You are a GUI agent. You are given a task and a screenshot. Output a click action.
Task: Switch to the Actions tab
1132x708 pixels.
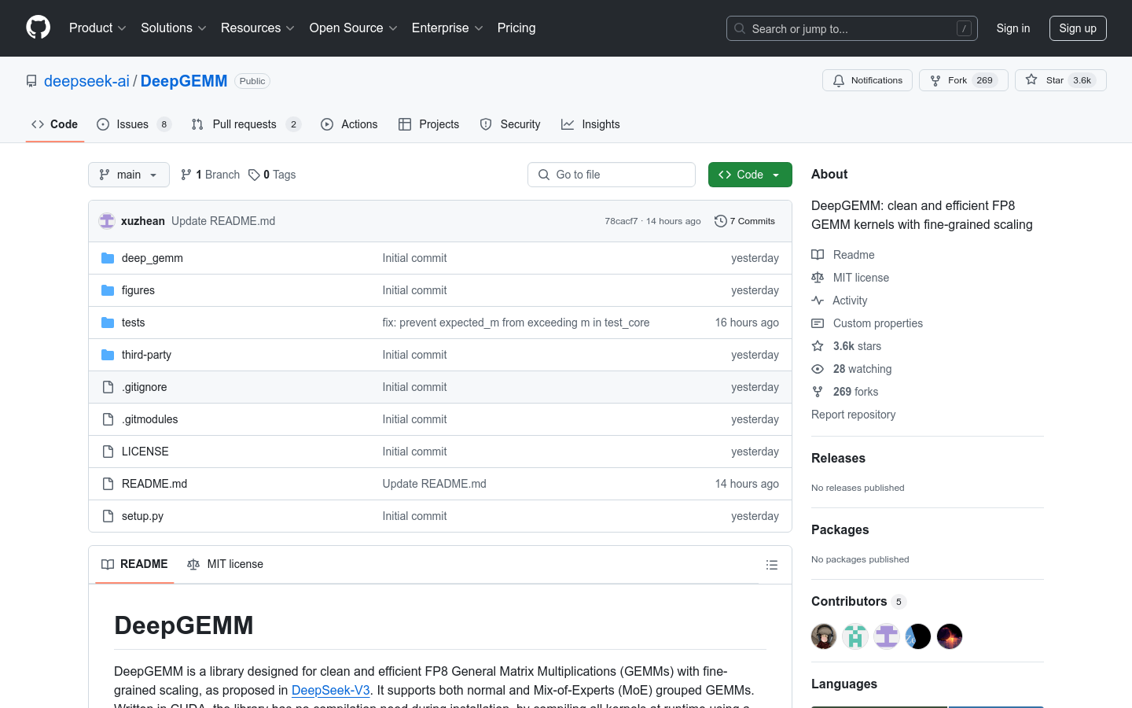click(349, 124)
